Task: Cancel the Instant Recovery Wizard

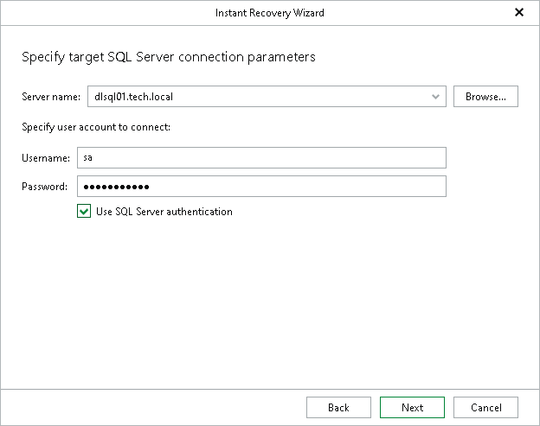Action: pyautogui.click(x=485, y=408)
